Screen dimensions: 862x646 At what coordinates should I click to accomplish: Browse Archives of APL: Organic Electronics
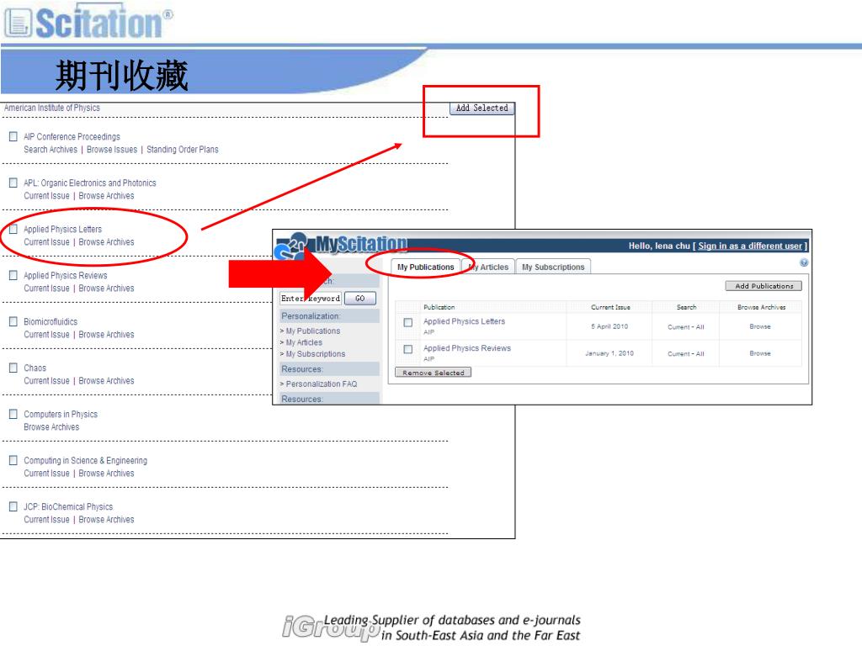point(106,195)
